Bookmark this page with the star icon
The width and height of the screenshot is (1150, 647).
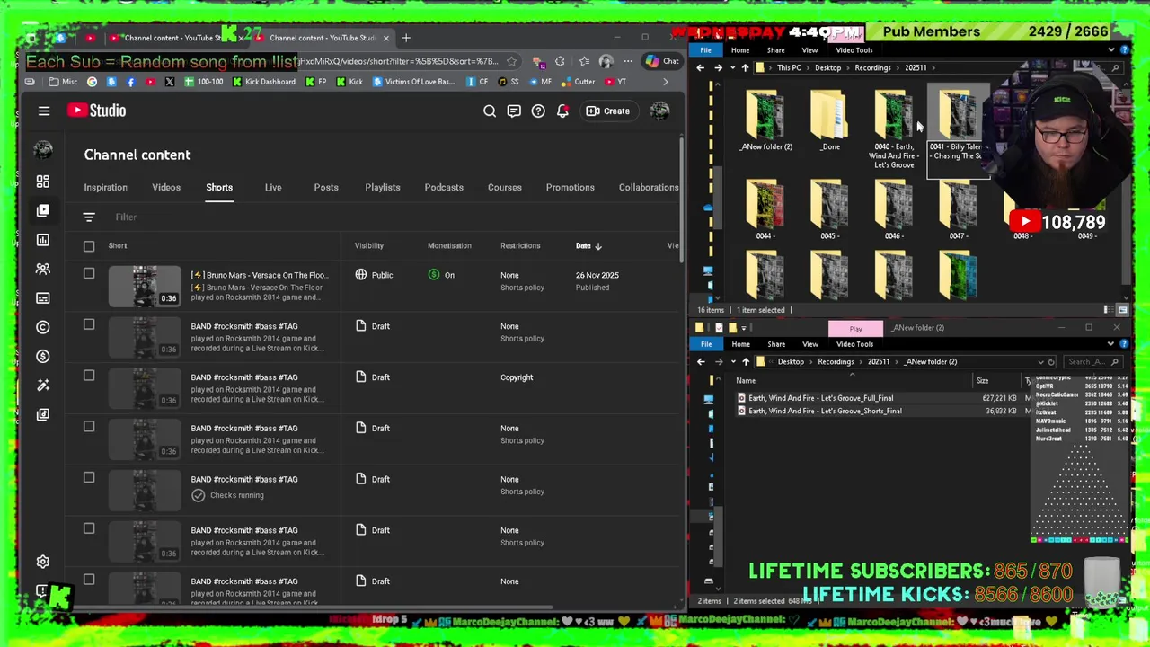pos(511,61)
